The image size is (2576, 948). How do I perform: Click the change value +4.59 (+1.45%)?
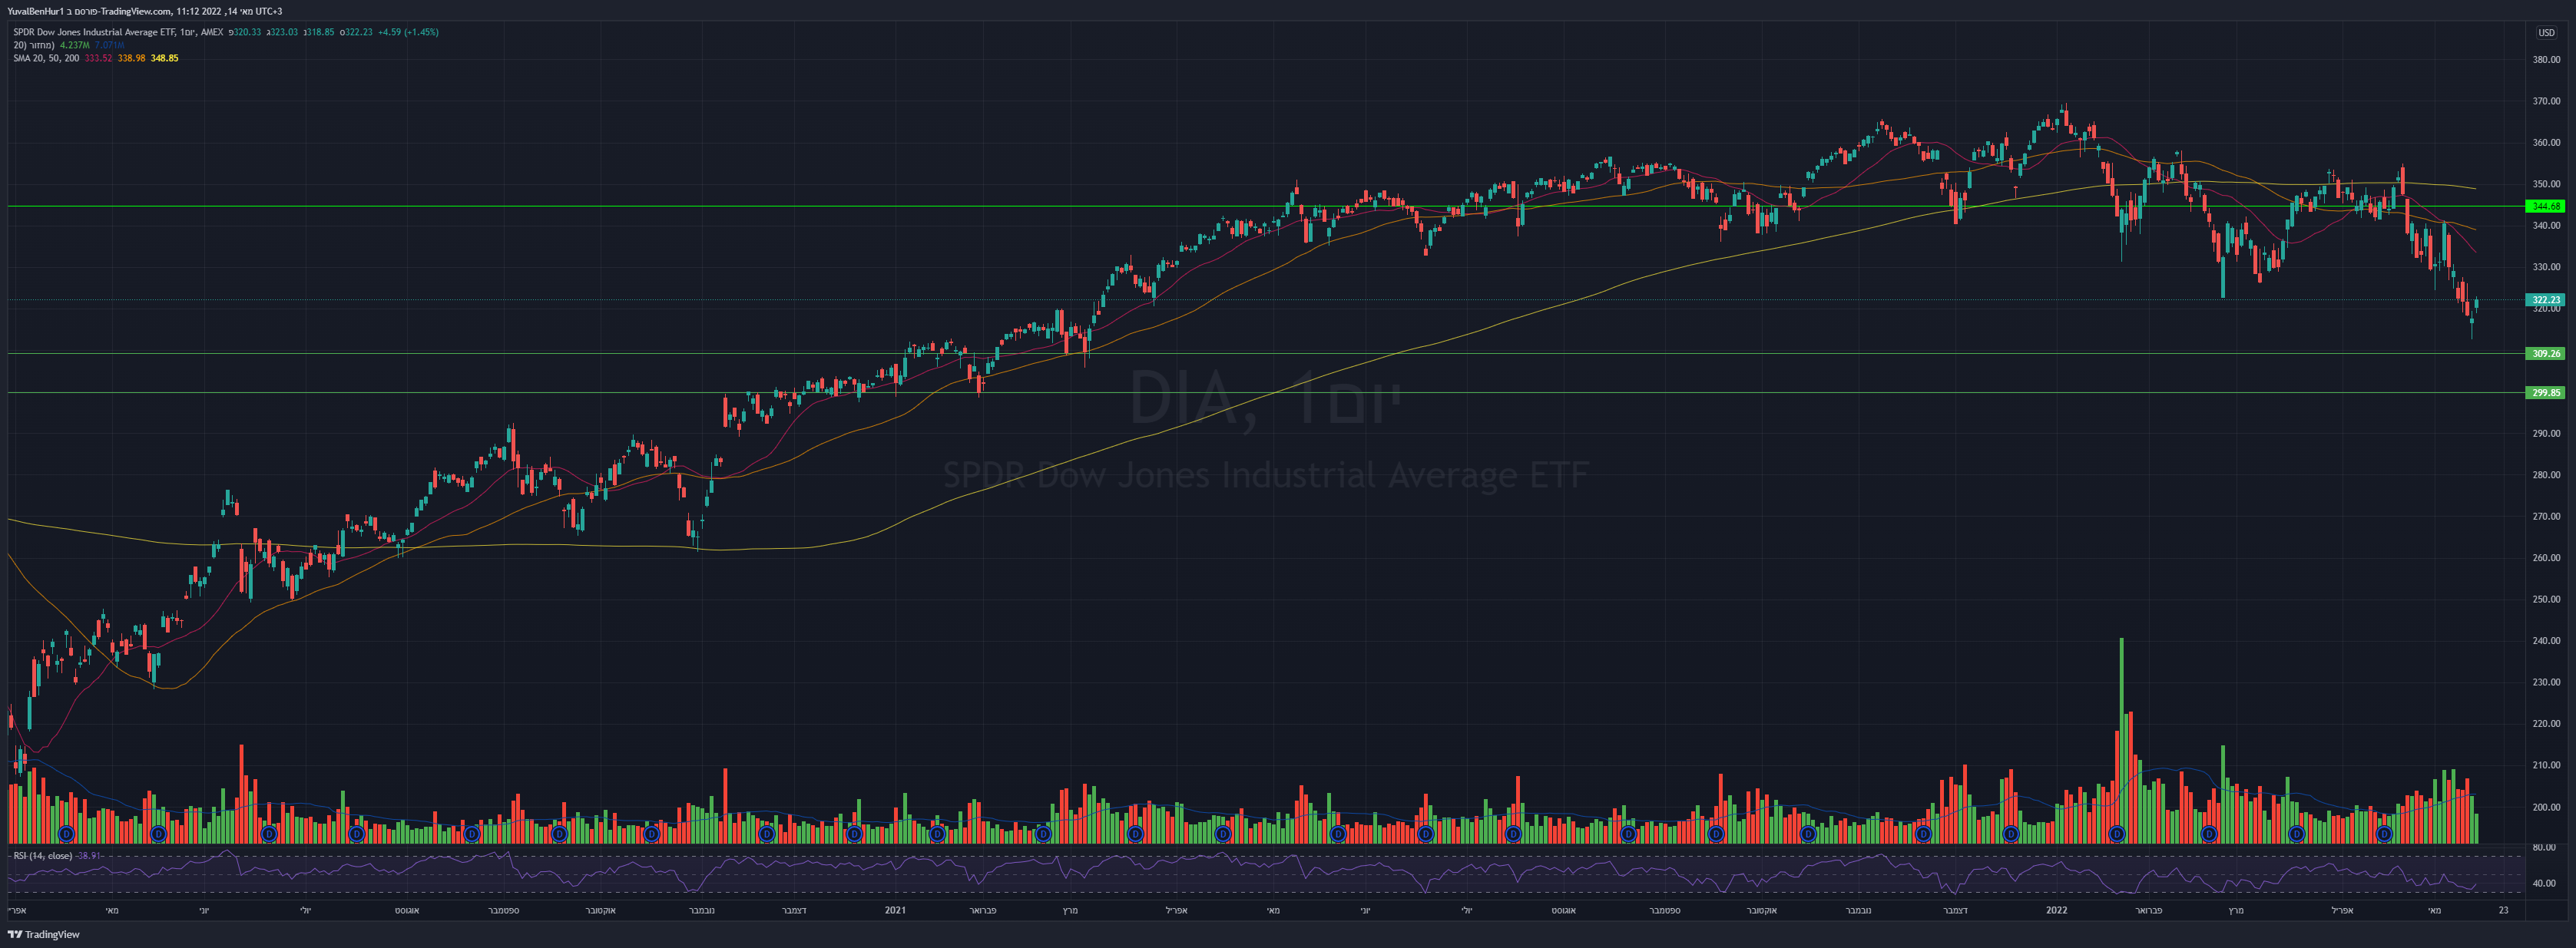tap(408, 32)
